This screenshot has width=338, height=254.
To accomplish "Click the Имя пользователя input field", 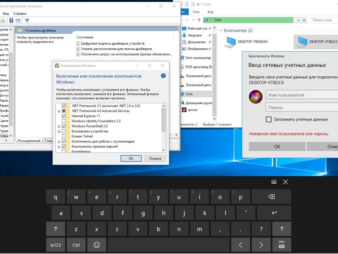I will click(302, 95).
